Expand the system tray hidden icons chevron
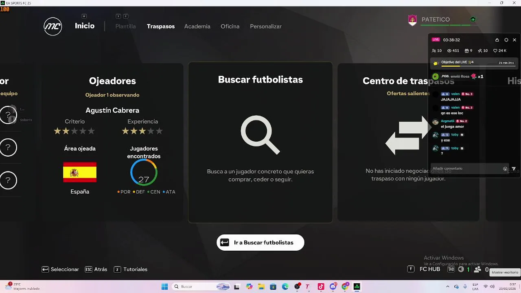 [448, 286]
